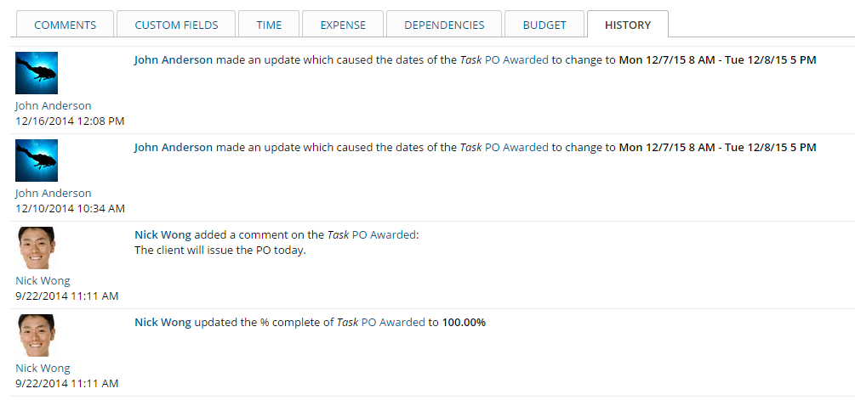Select the Expense tab
This screenshot has width=855, height=400.
343,25
